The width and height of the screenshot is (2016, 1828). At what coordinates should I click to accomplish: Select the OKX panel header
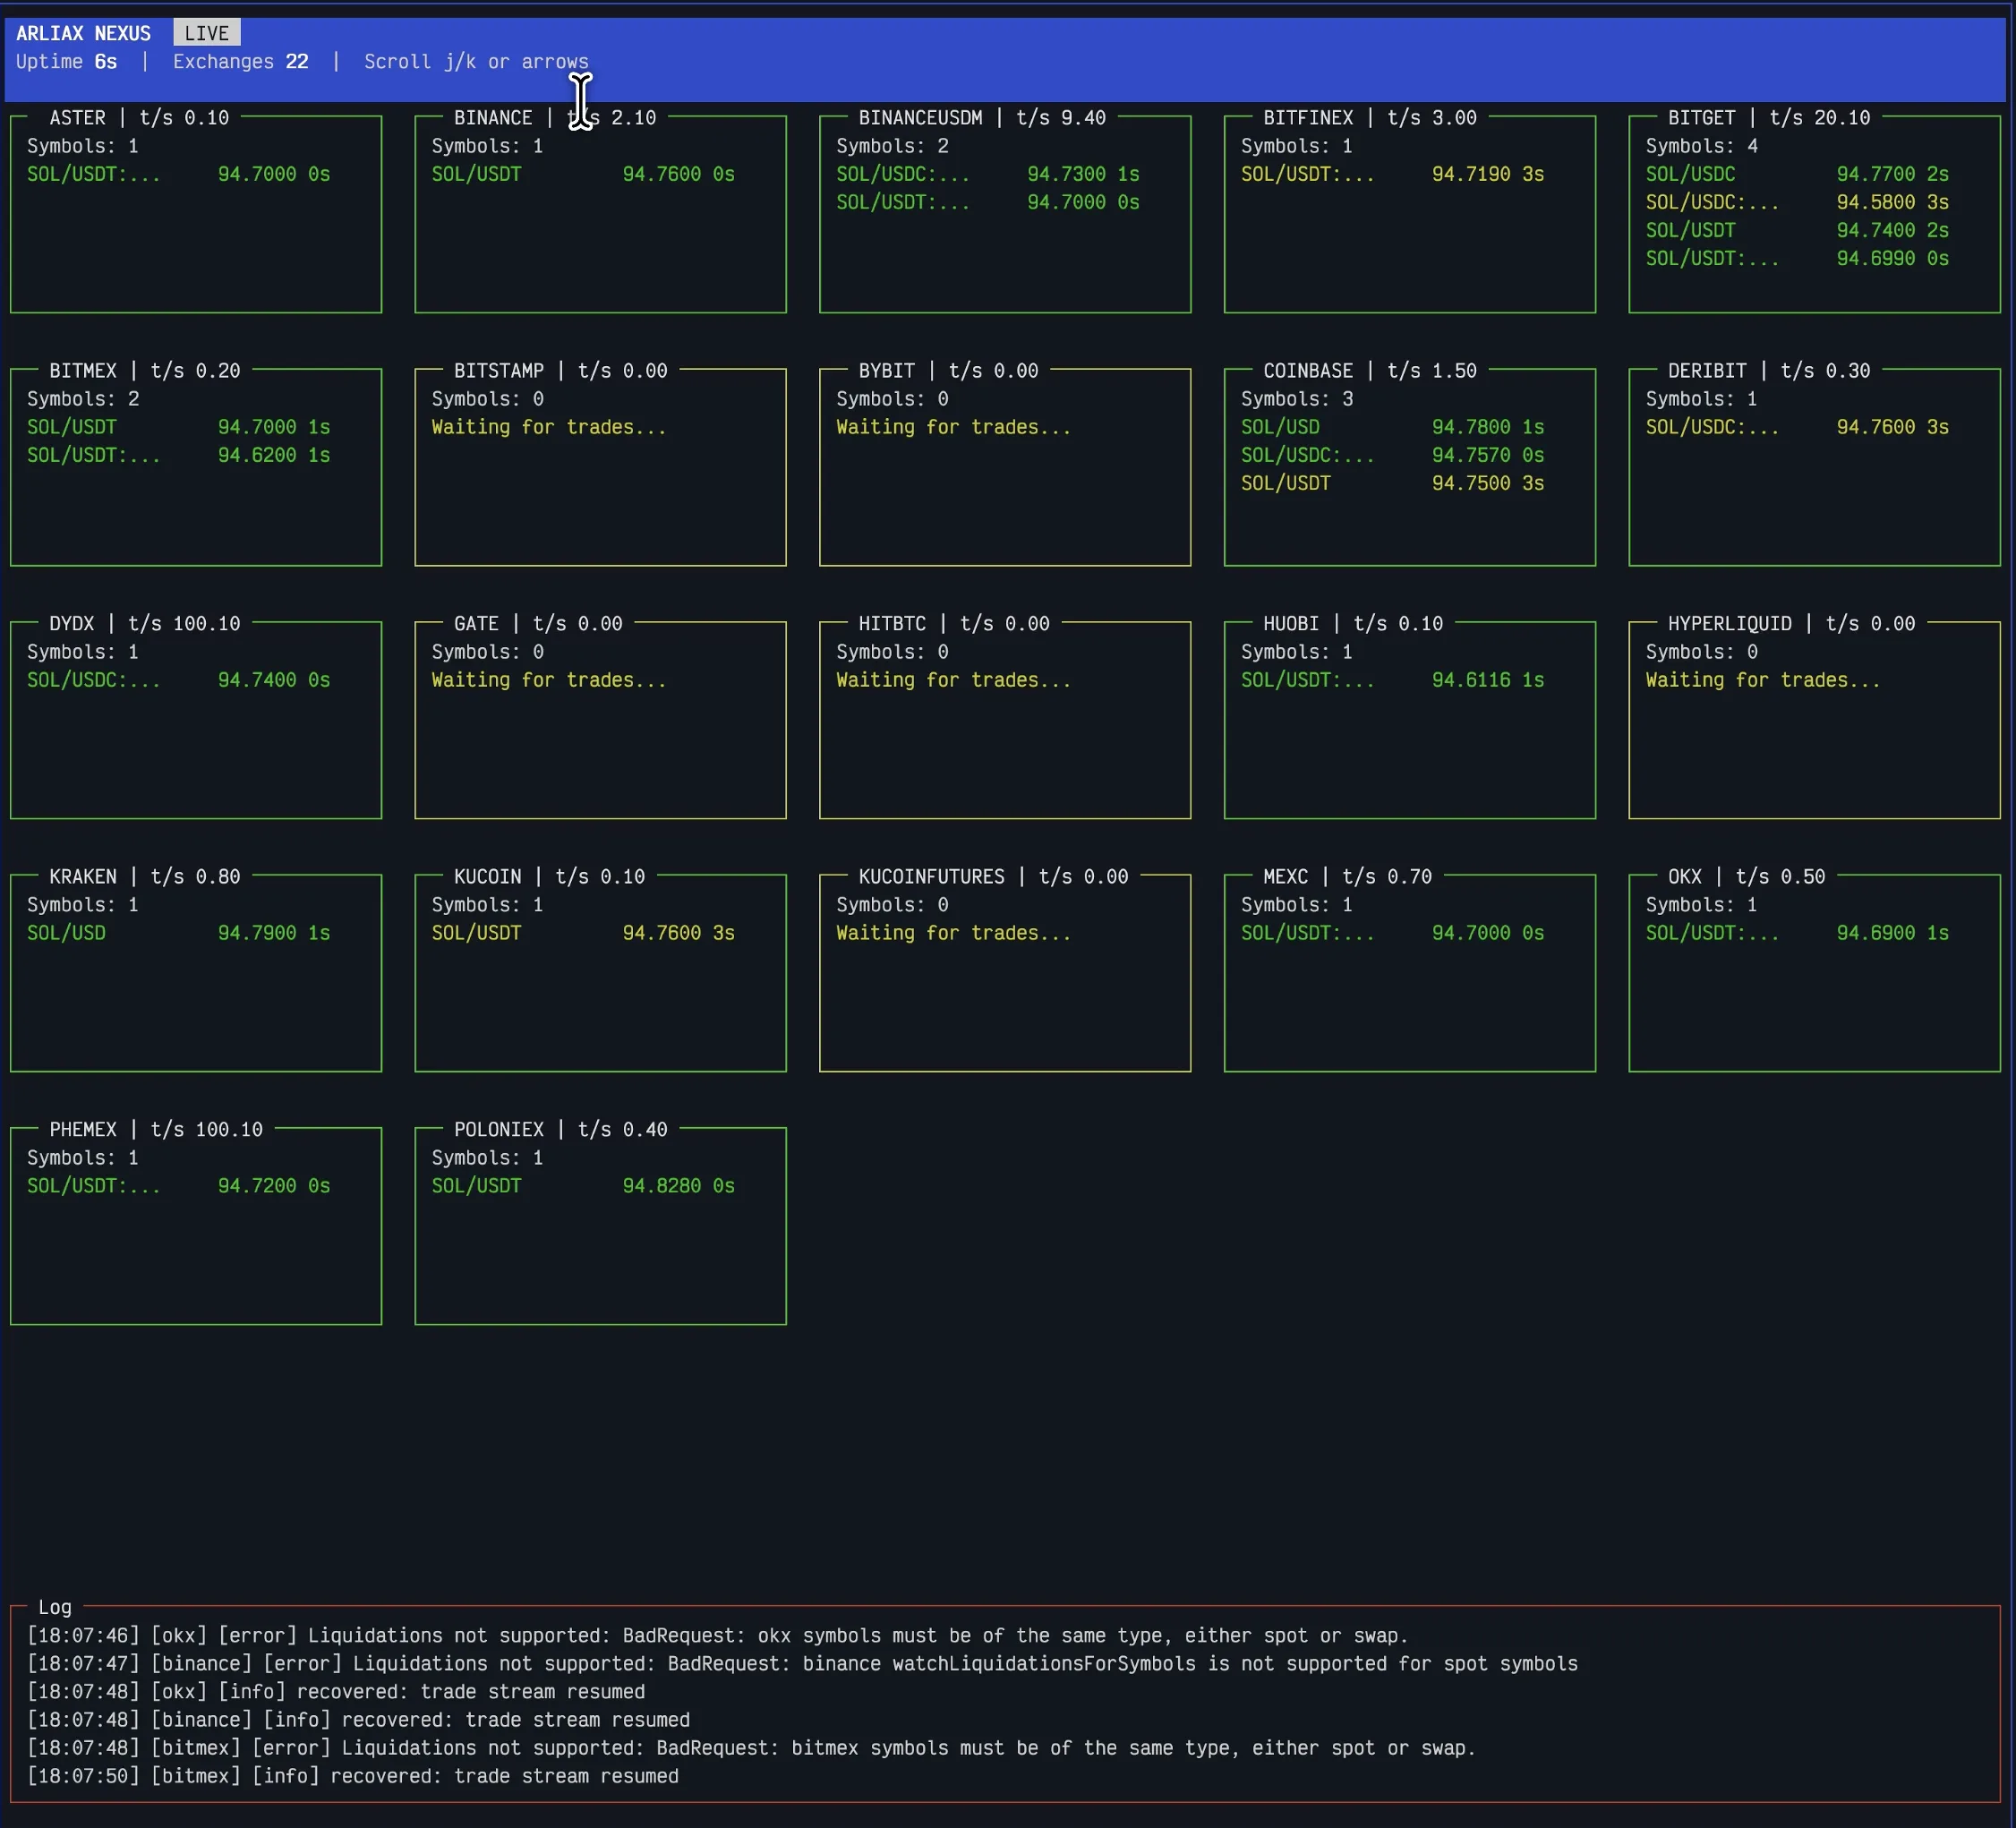point(1746,877)
